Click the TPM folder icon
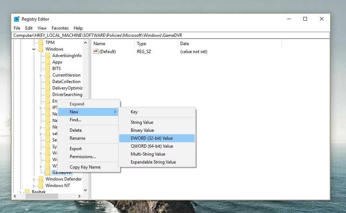 pyautogui.click(x=41, y=42)
